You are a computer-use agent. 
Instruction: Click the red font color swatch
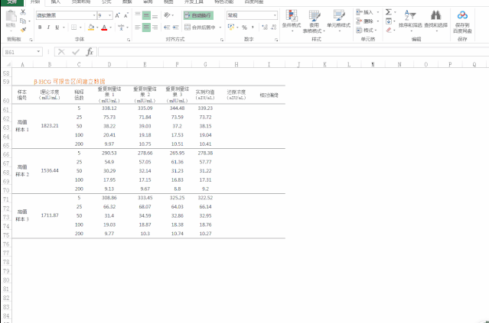[x=104, y=27]
